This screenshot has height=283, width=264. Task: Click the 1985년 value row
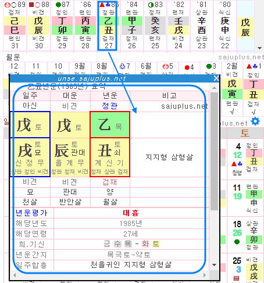pos(131,224)
